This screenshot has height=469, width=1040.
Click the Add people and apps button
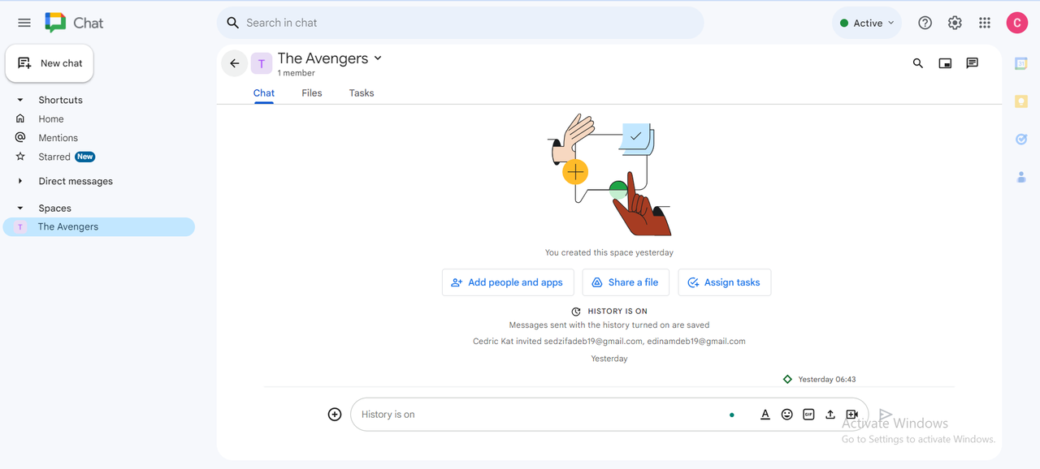coord(508,282)
